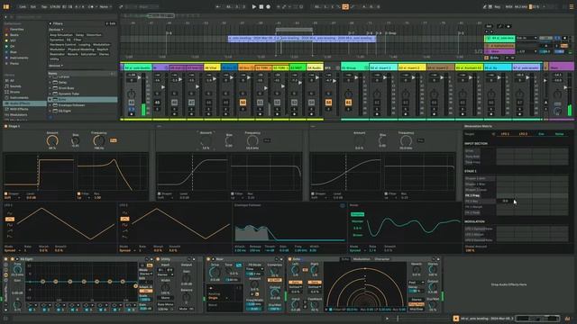Viewport: 577px width, 324px height.
Task: Click the orange highlighted button in the top toolbar
Action: pos(345,6)
